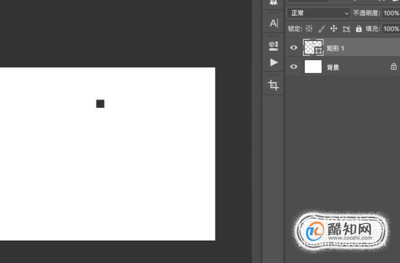Screen dimensions: 400x263
Task: Lock position move icon
Action: (x=334, y=29)
